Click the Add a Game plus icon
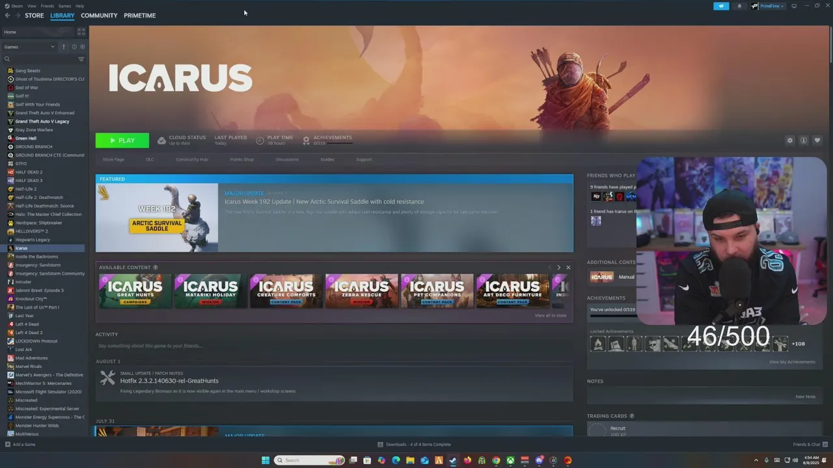 click(8, 445)
